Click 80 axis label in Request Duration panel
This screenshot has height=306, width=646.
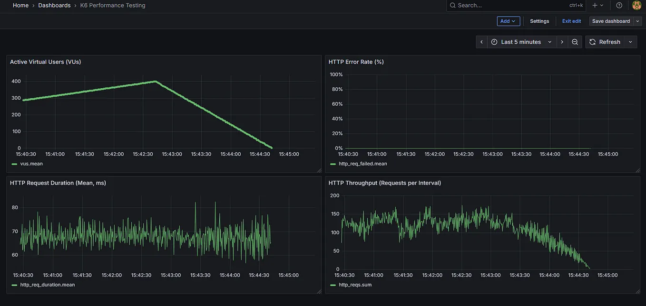(15, 207)
